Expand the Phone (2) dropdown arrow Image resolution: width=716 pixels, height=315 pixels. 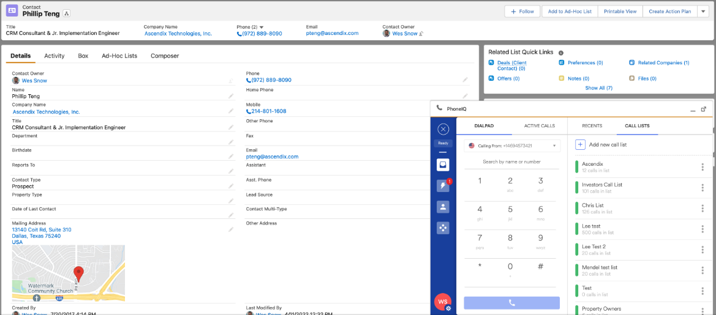pos(262,28)
